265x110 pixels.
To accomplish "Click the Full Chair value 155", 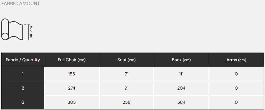I will click(72, 74).
